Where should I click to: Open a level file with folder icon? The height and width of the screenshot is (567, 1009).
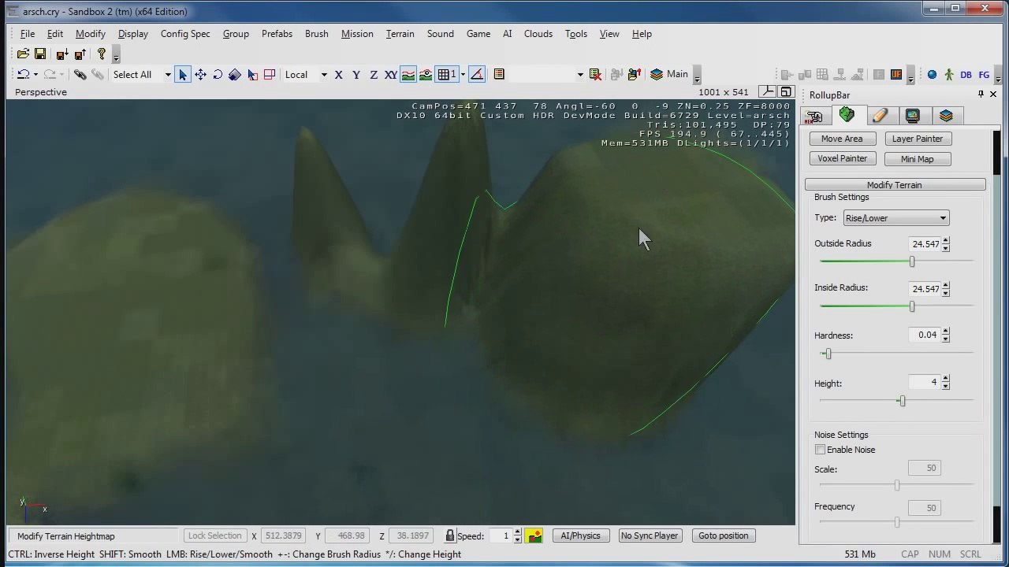point(23,54)
